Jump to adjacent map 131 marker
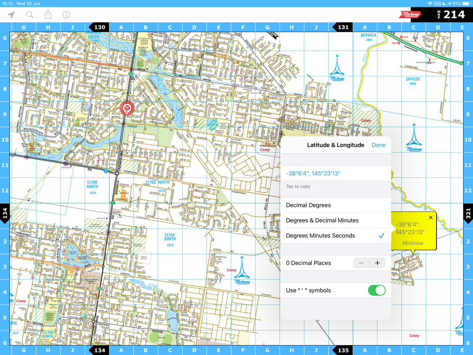This screenshot has width=473, height=355. click(x=342, y=27)
